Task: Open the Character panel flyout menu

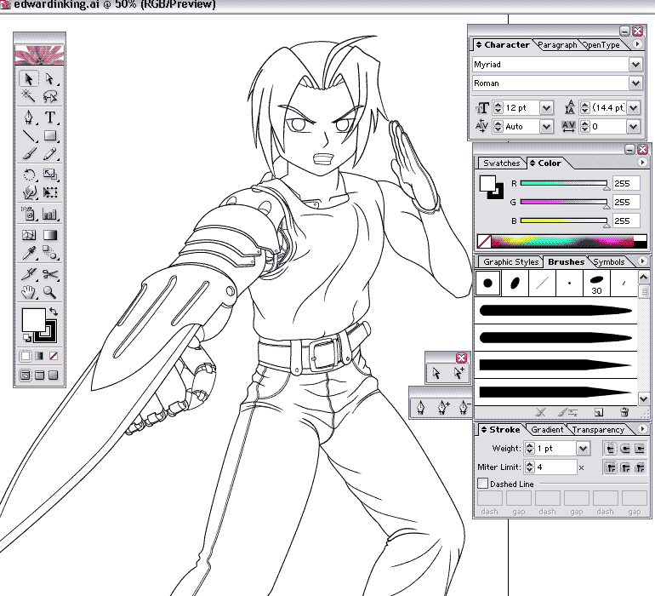Action: (637, 44)
